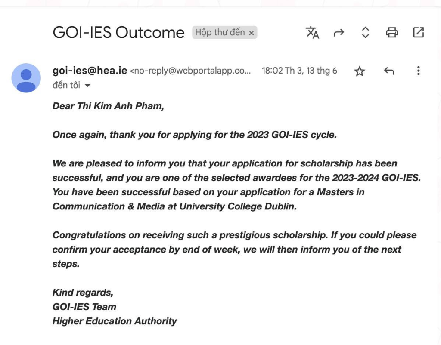Click the no-reply@webportalapp sender address
The height and width of the screenshot is (345, 441).
(x=190, y=71)
